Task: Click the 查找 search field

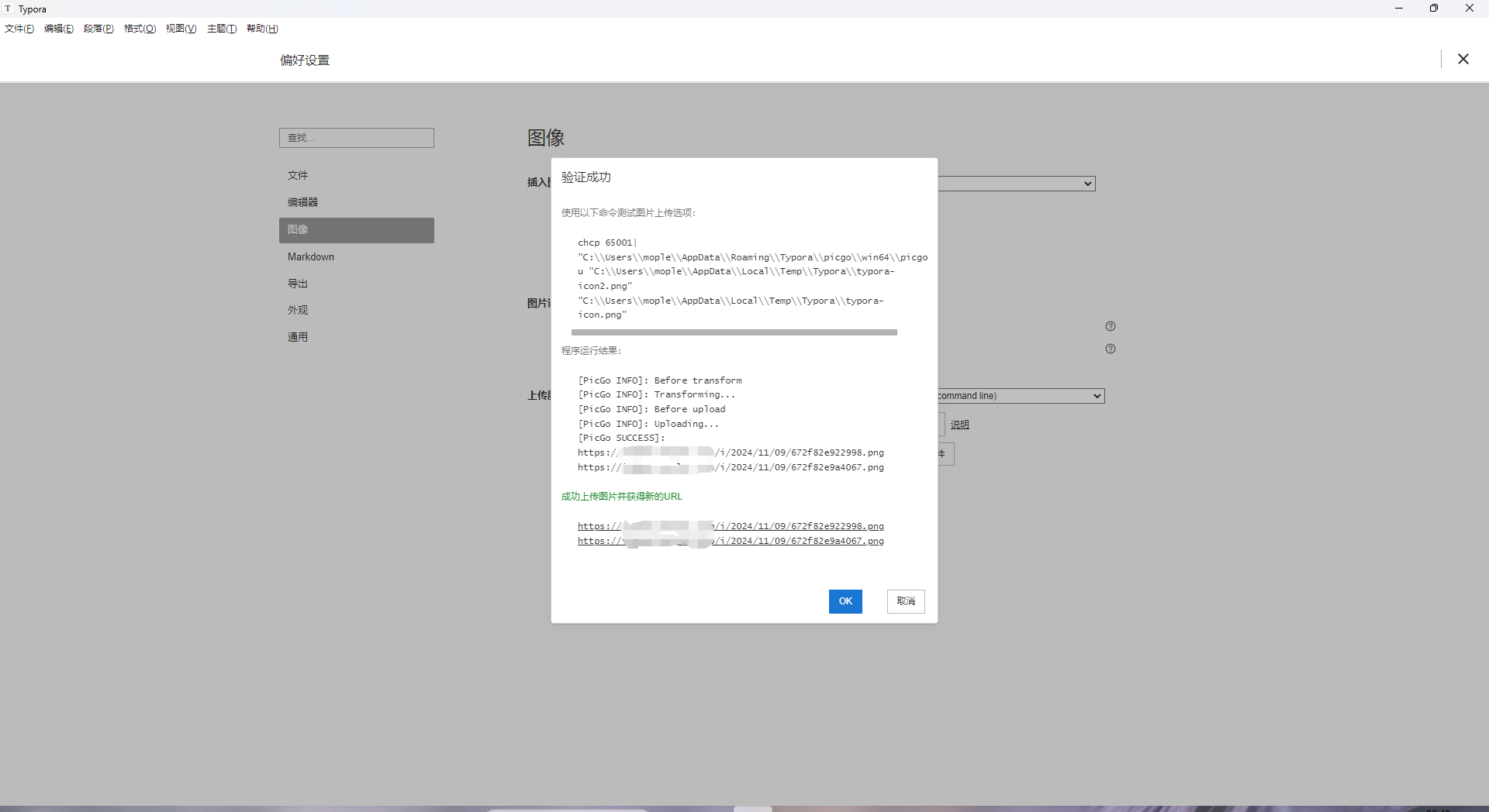Action: click(357, 138)
